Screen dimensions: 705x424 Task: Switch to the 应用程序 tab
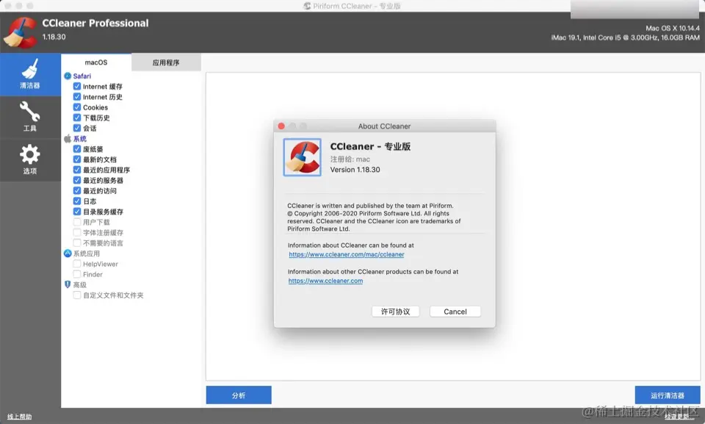point(166,62)
